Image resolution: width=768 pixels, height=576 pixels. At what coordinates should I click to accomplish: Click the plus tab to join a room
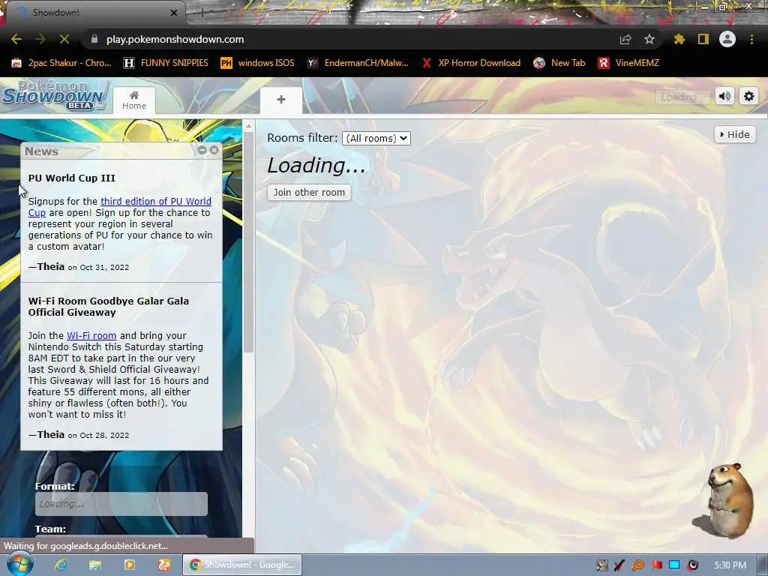281,100
